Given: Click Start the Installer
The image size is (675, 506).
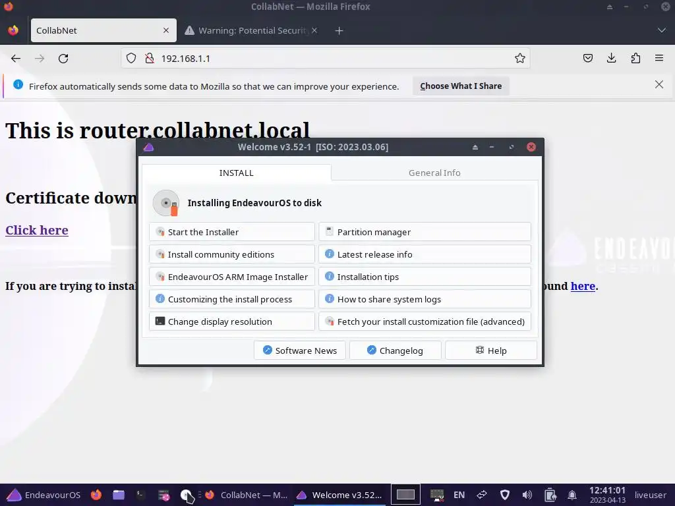Looking at the screenshot, I should point(231,232).
